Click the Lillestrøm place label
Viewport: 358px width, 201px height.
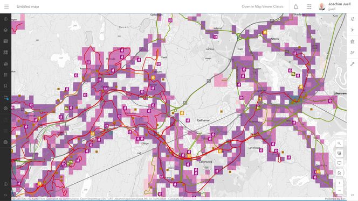340,94
